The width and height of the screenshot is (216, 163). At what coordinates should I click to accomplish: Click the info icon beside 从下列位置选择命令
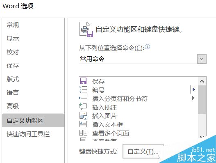coord(148,47)
